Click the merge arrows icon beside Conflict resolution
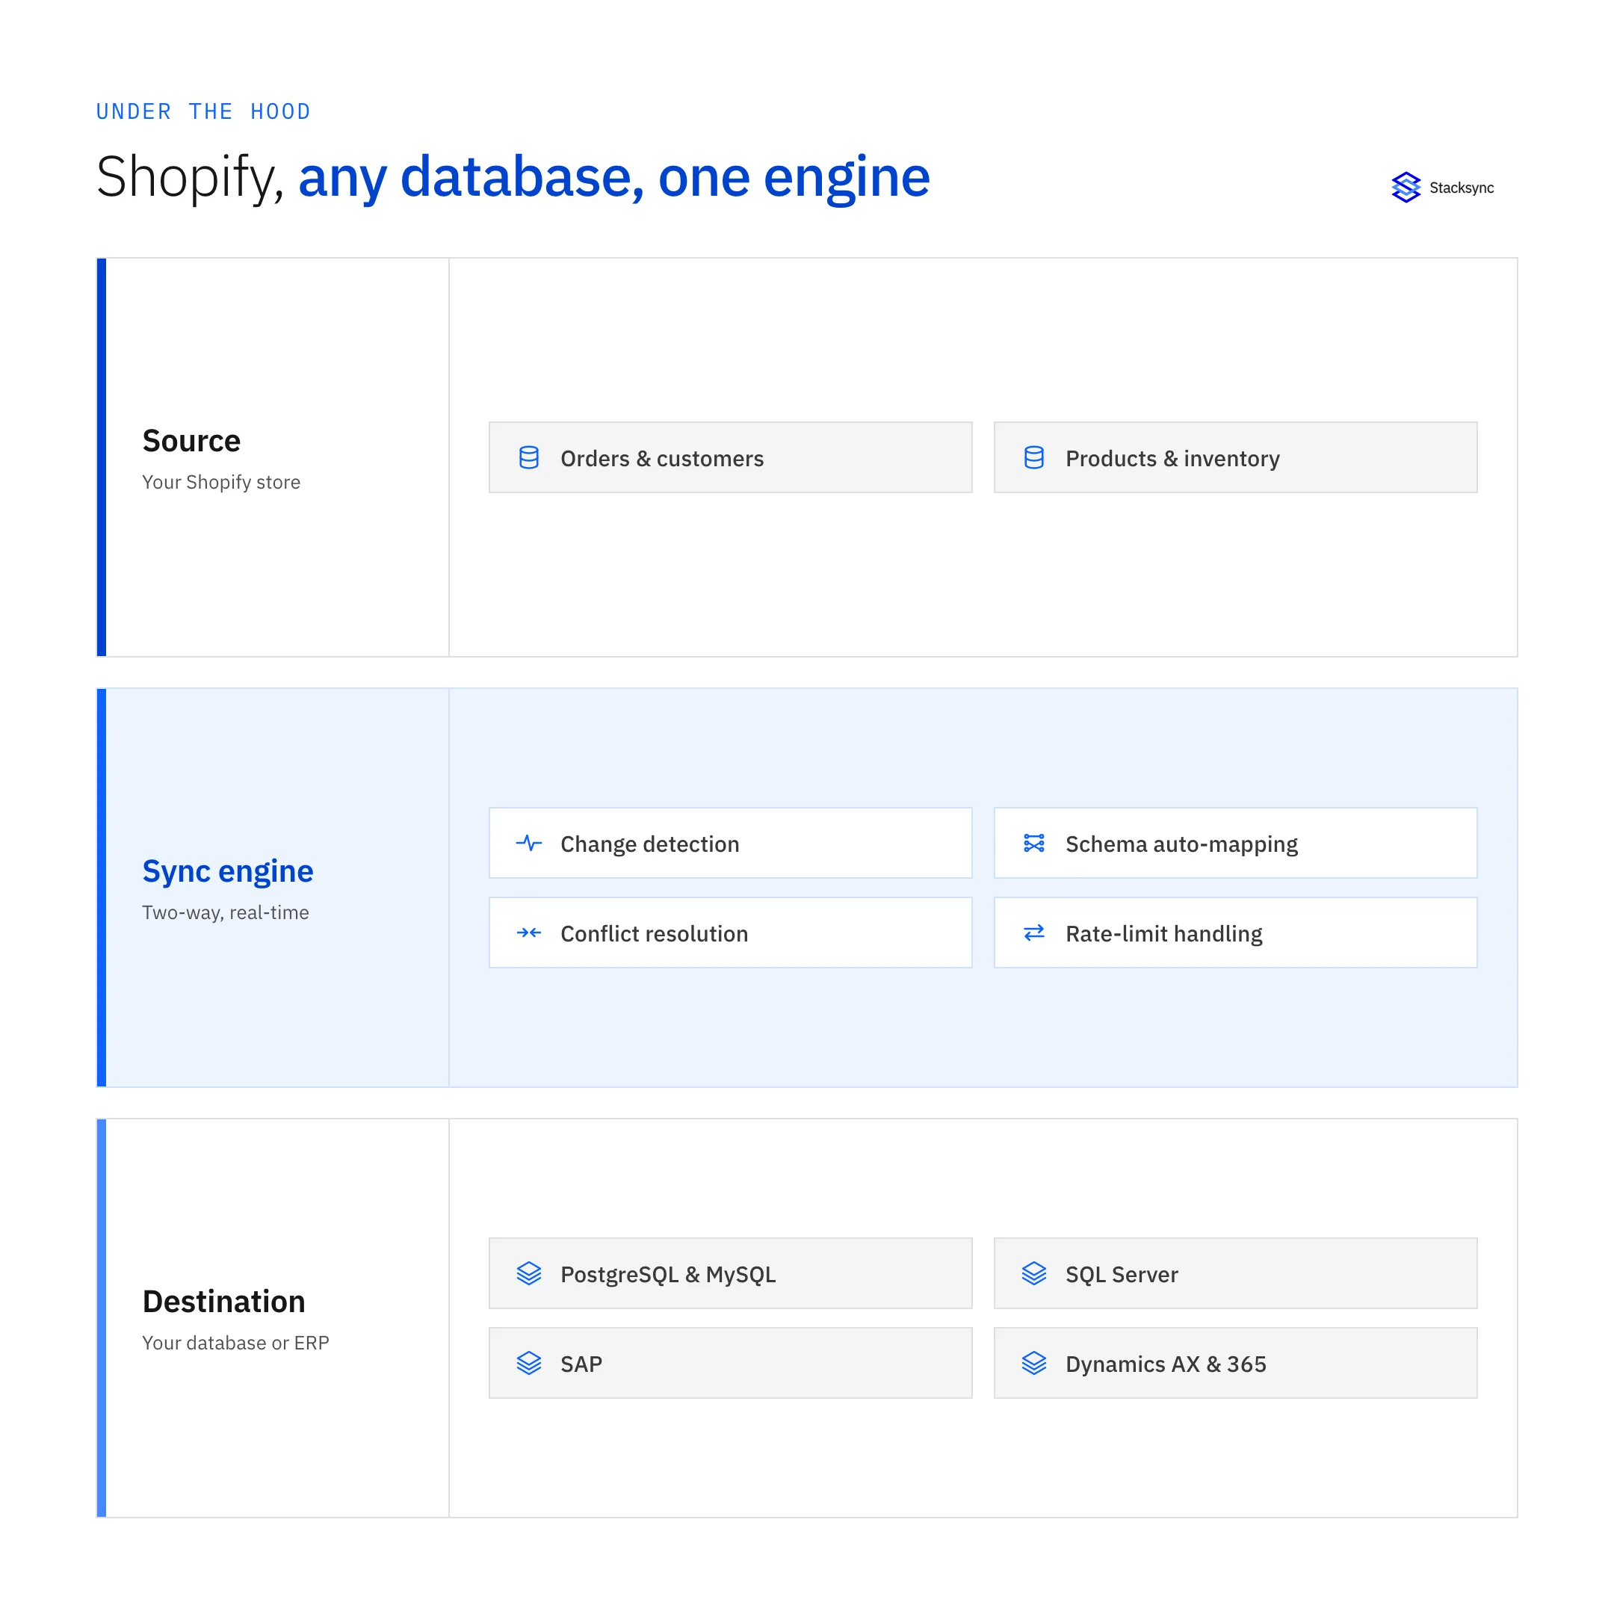Image resolution: width=1614 pixels, height=1614 pixels. (x=529, y=933)
